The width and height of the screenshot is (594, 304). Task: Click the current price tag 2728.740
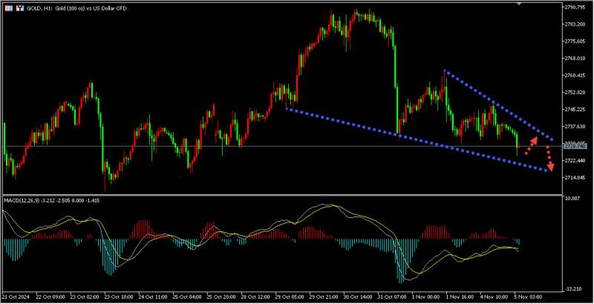click(x=575, y=146)
